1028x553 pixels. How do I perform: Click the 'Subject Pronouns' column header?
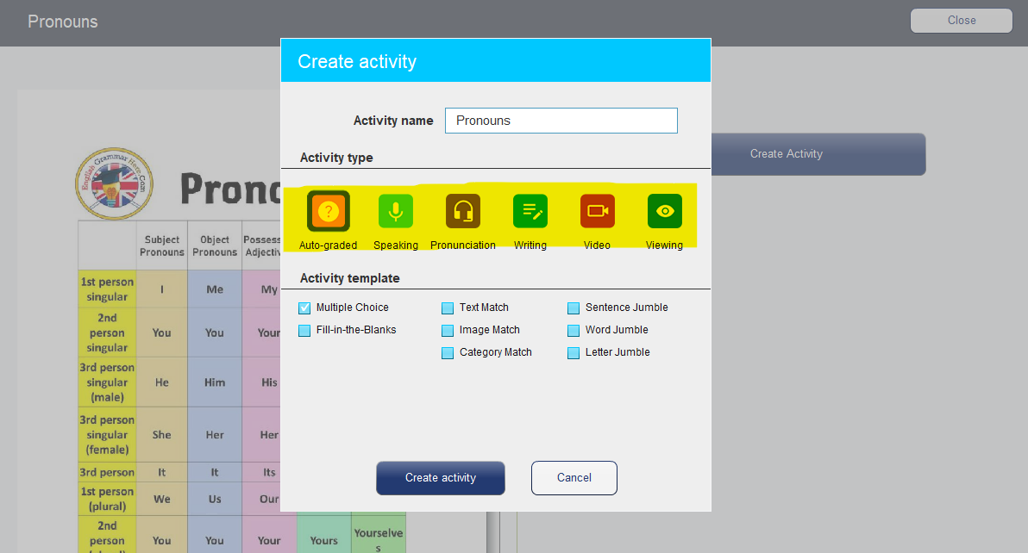[162, 245]
